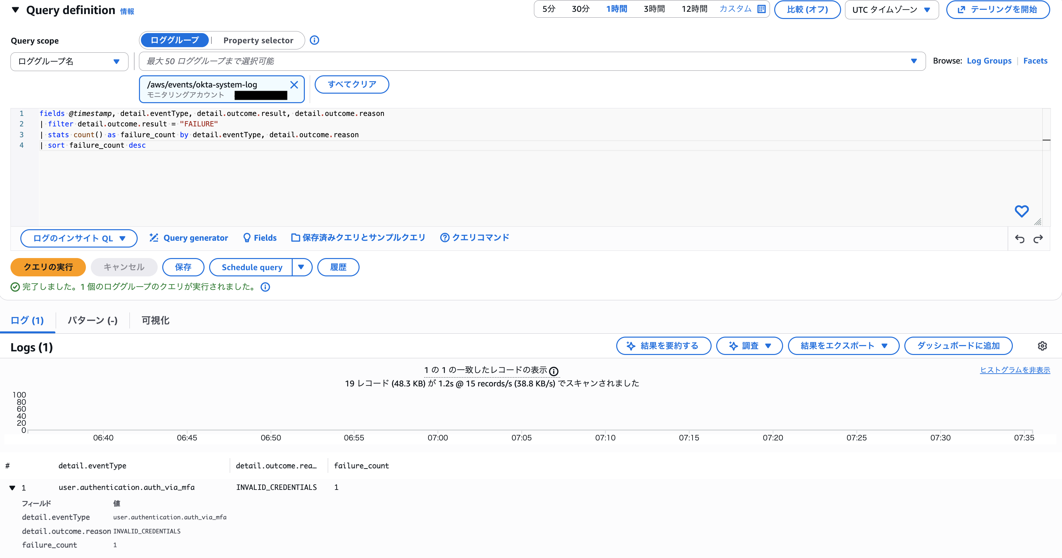This screenshot has height=558, width=1062.
Task: Undo the last query edit
Action: pos(1019,238)
